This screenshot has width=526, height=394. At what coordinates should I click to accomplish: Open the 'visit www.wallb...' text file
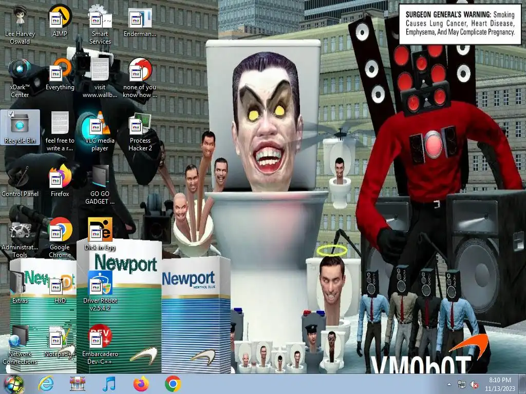100,78
